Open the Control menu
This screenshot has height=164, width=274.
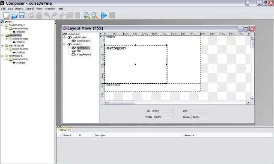pos(29,9)
